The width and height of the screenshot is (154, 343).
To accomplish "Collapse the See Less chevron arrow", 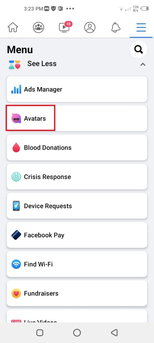I will click(x=143, y=64).
